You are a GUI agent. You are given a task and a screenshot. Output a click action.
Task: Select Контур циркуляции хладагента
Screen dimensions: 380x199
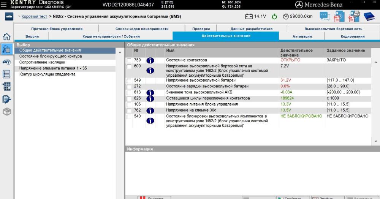65,74
